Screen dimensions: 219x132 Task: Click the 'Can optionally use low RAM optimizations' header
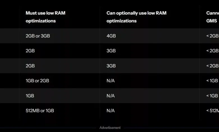pos(136,17)
